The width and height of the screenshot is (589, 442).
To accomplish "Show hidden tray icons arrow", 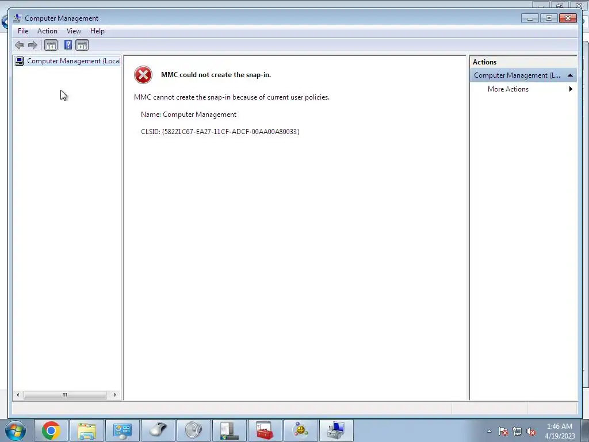I will [x=489, y=432].
